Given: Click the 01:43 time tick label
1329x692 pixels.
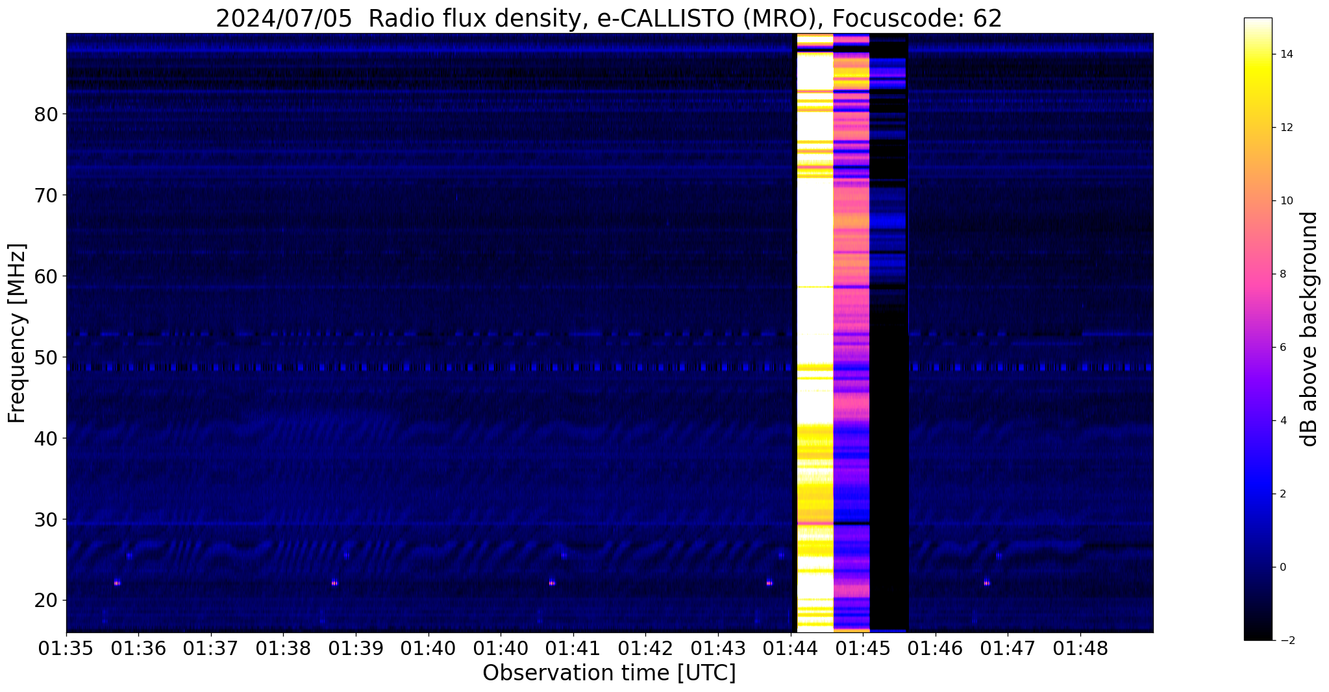Looking at the screenshot, I should [718, 648].
